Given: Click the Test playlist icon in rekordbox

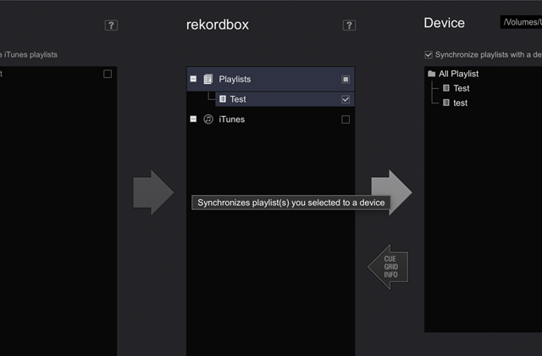Looking at the screenshot, I should [x=223, y=99].
